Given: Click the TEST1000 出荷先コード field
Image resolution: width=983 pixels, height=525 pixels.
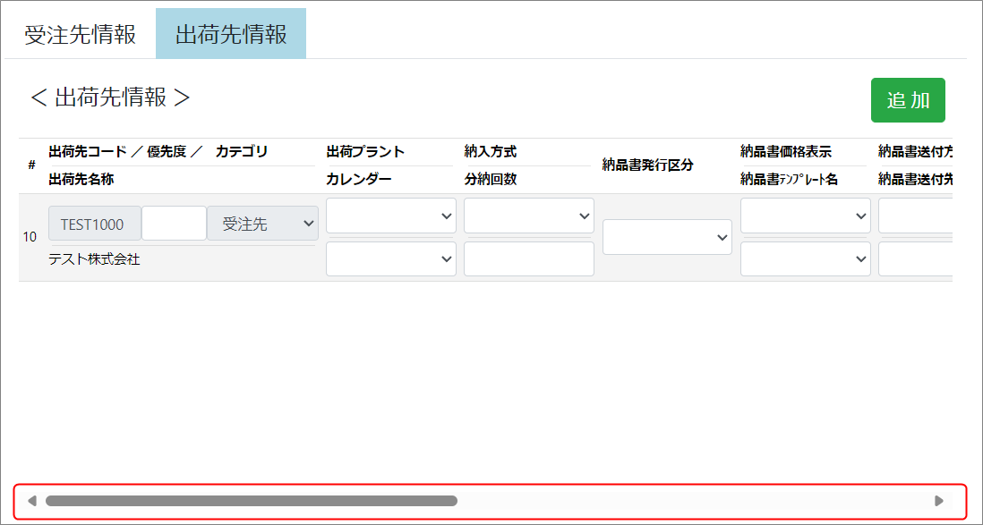Looking at the screenshot, I should point(94,224).
